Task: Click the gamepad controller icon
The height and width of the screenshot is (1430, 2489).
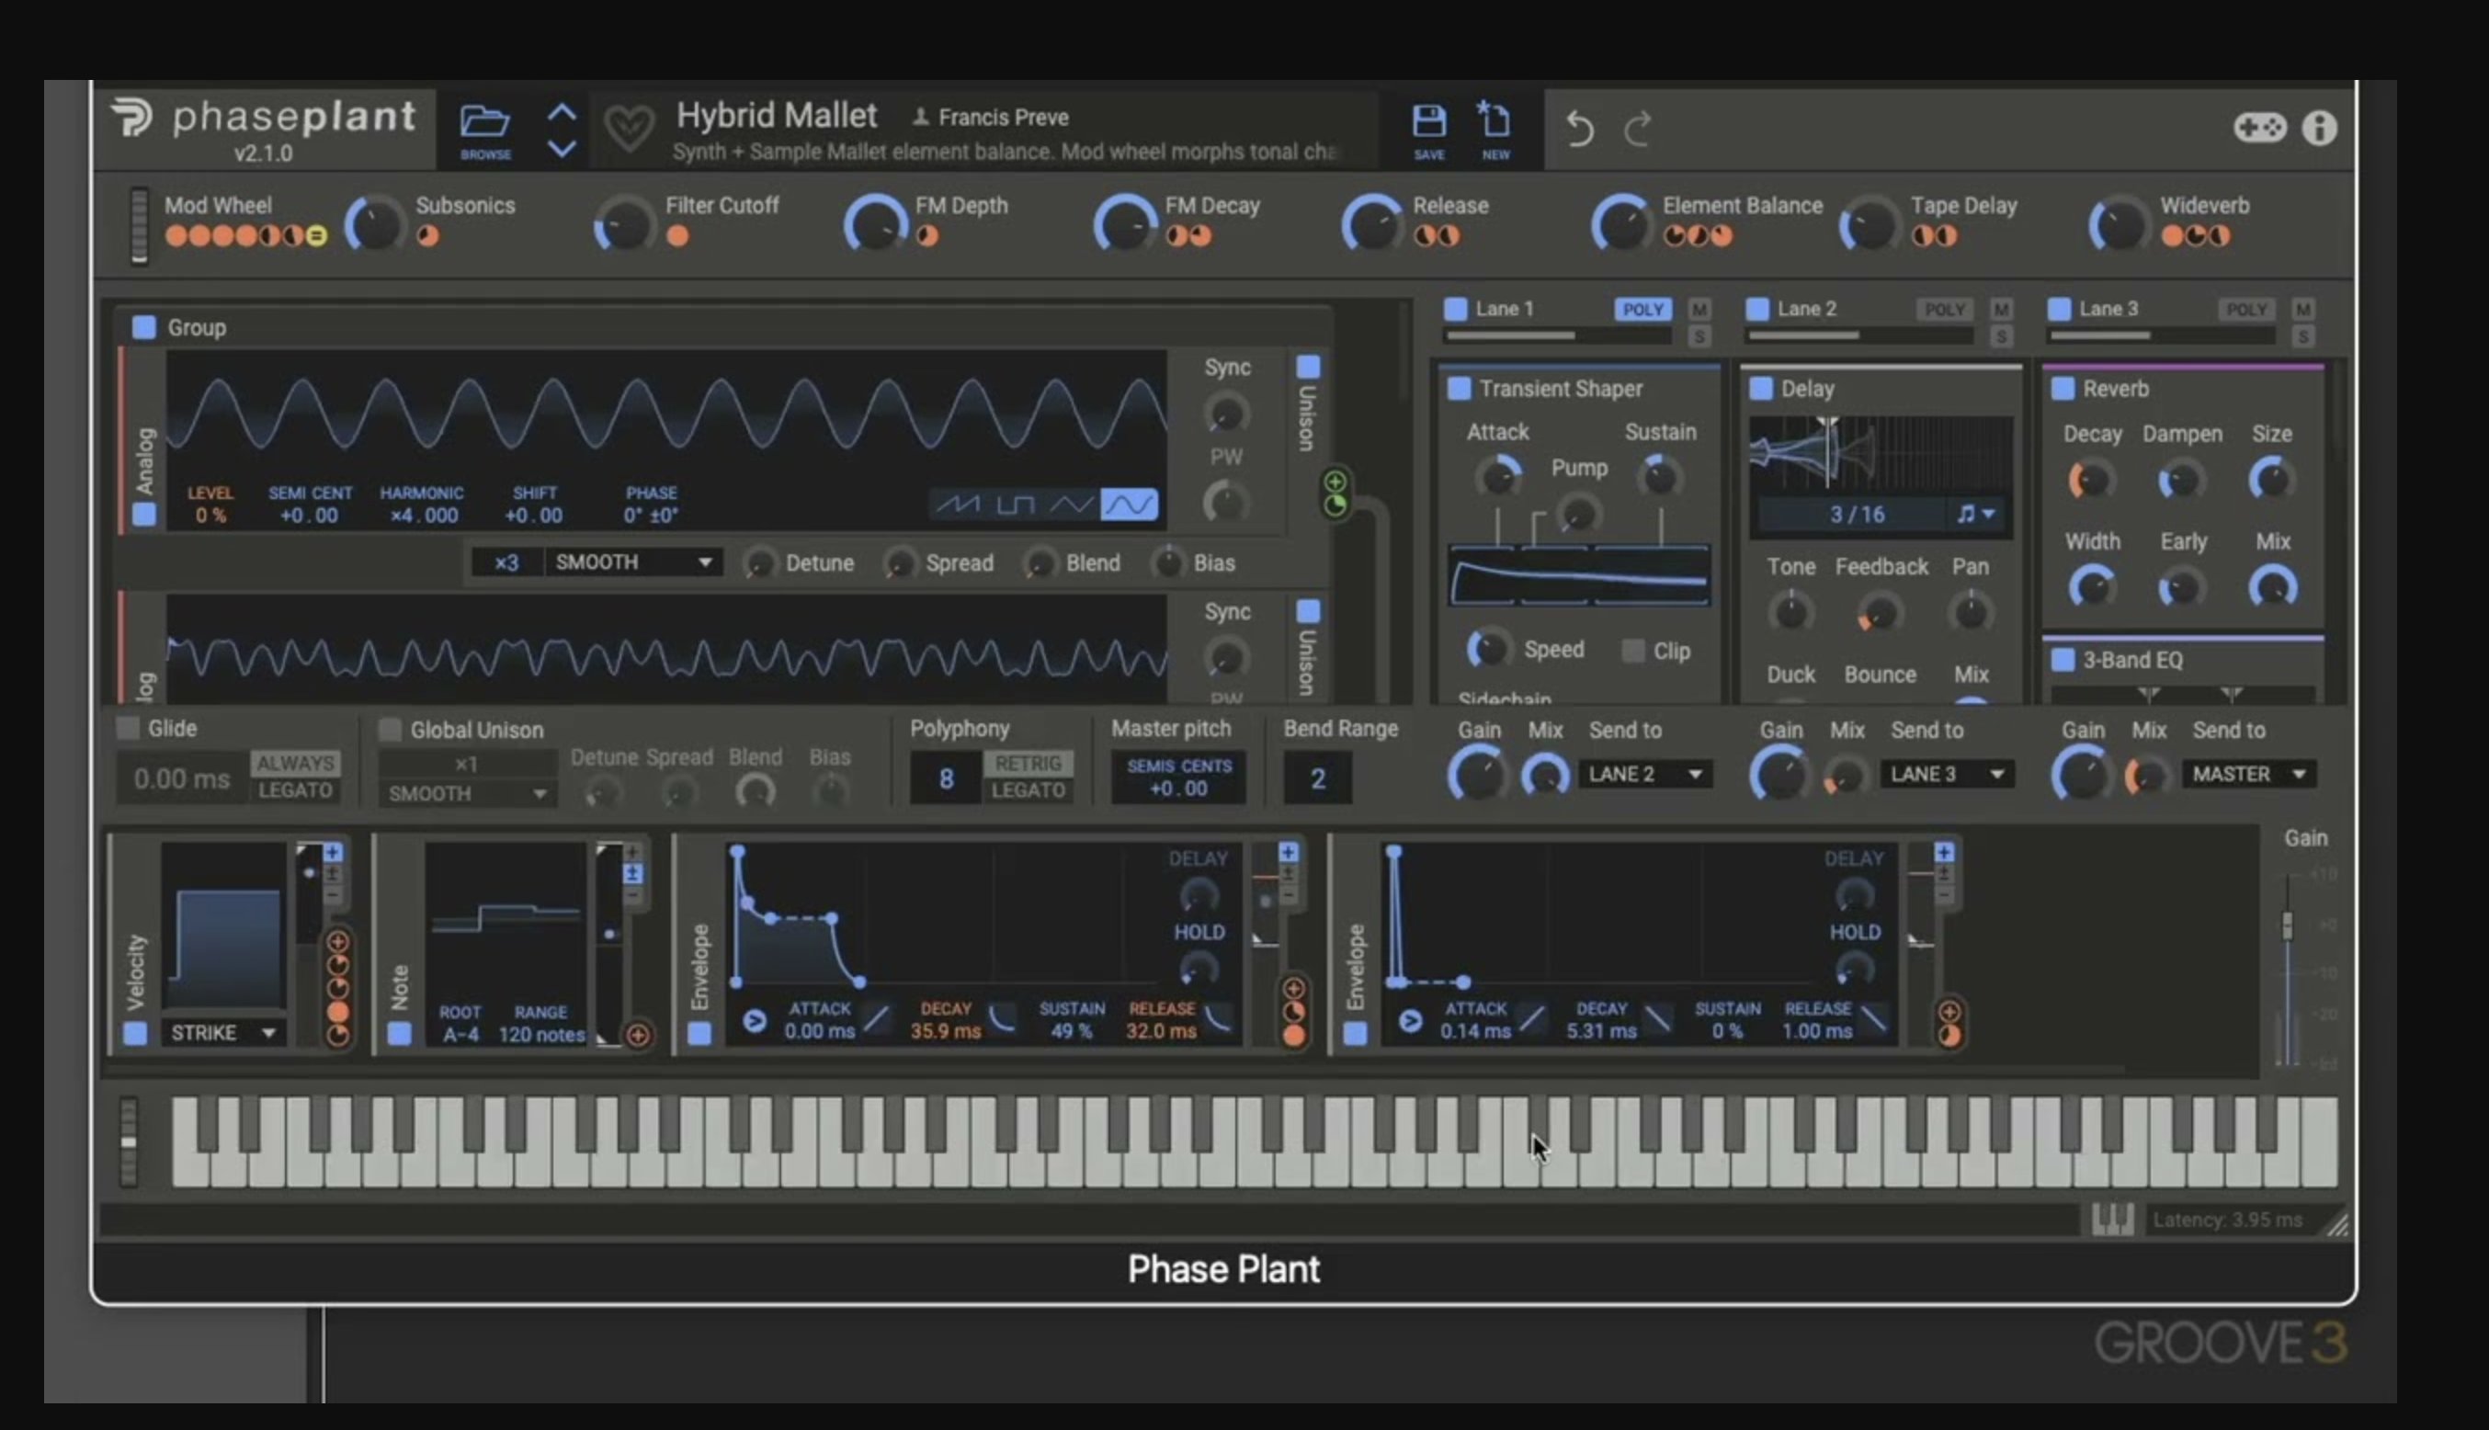Action: click(x=2259, y=128)
